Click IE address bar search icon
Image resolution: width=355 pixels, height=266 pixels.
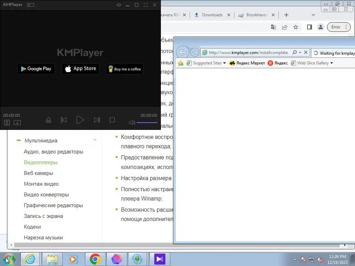[x=294, y=52]
